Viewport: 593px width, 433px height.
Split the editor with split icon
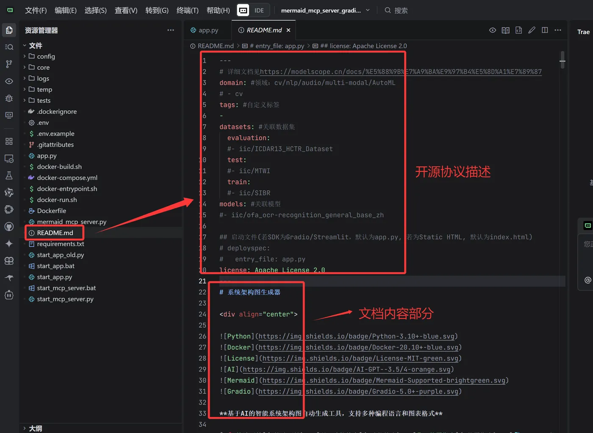coord(545,30)
